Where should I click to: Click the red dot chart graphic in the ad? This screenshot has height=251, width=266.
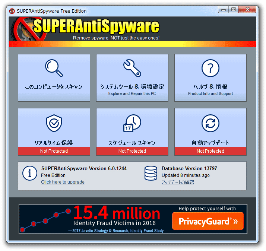click(x=45, y=220)
